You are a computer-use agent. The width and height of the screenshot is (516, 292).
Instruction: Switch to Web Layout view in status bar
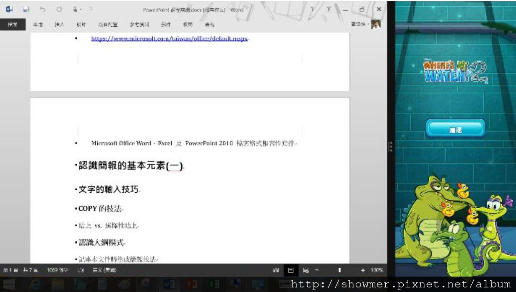pyautogui.click(x=306, y=270)
